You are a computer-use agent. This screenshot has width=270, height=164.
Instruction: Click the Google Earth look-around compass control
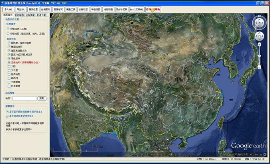coord(259,23)
